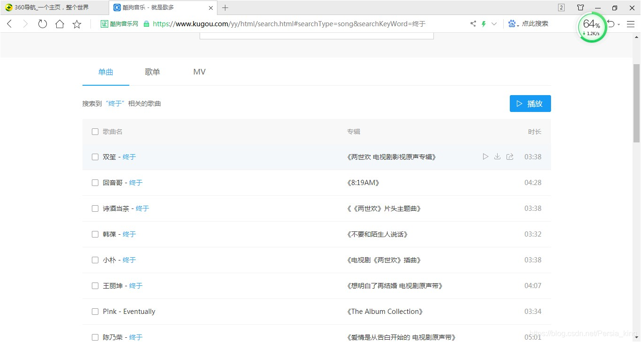Play the 双笙 - 终于 track icon
641x342 pixels.
tap(485, 156)
